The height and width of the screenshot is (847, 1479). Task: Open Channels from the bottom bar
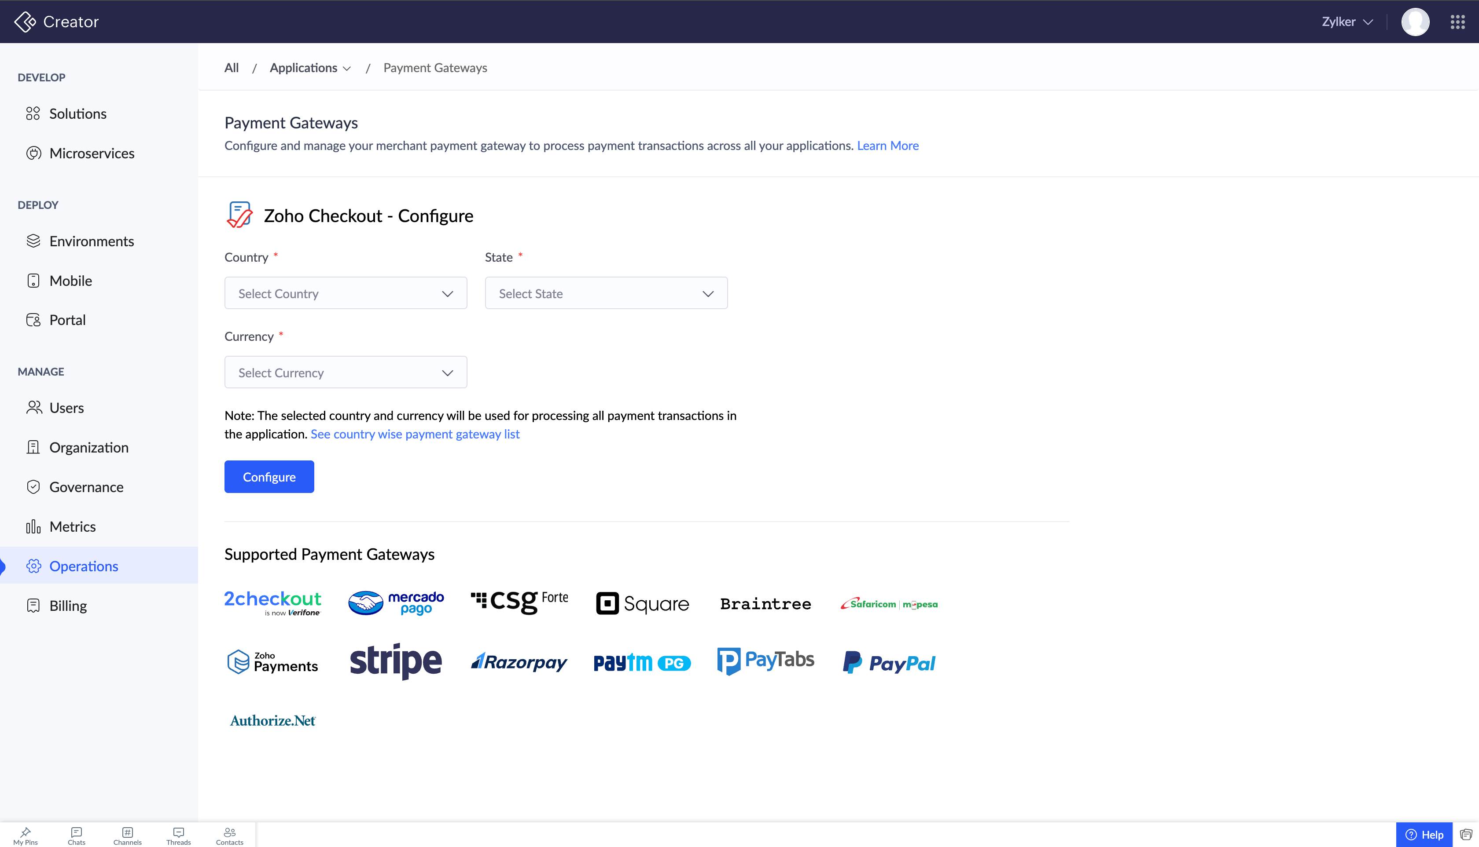pyautogui.click(x=128, y=836)
